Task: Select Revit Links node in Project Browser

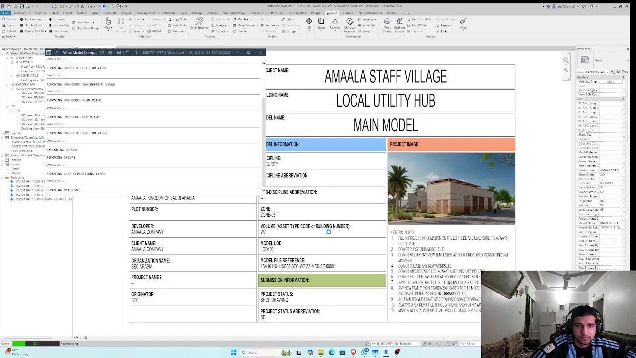Action: 17,178
